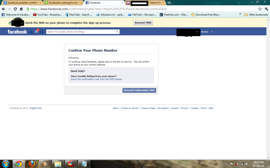Open the Create a Page footer link
This screenshot has width=270, height=168.
tap(148, 108)
